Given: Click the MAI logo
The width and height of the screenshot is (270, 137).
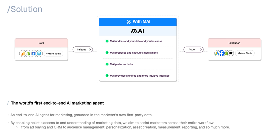Looking at the screenshot, I should tap(137, 31).
